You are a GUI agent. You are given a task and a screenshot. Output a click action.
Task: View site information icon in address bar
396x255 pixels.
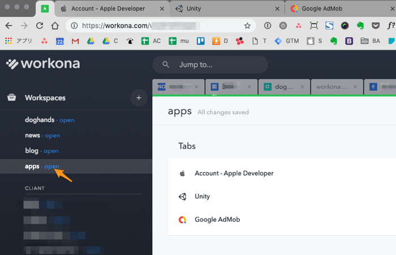[74, 25]
